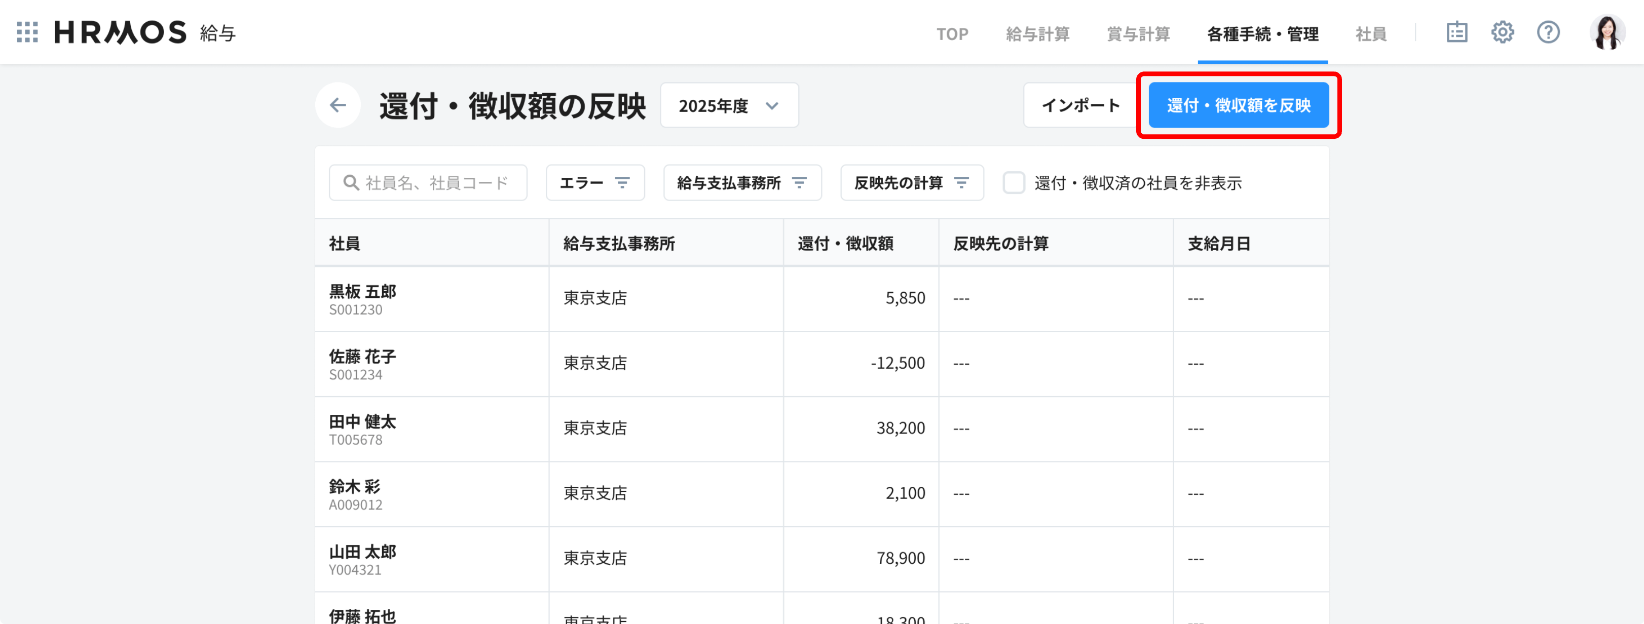Click the search magnifier icon
The image size is (1644, 624).
(x=350, y=183)
